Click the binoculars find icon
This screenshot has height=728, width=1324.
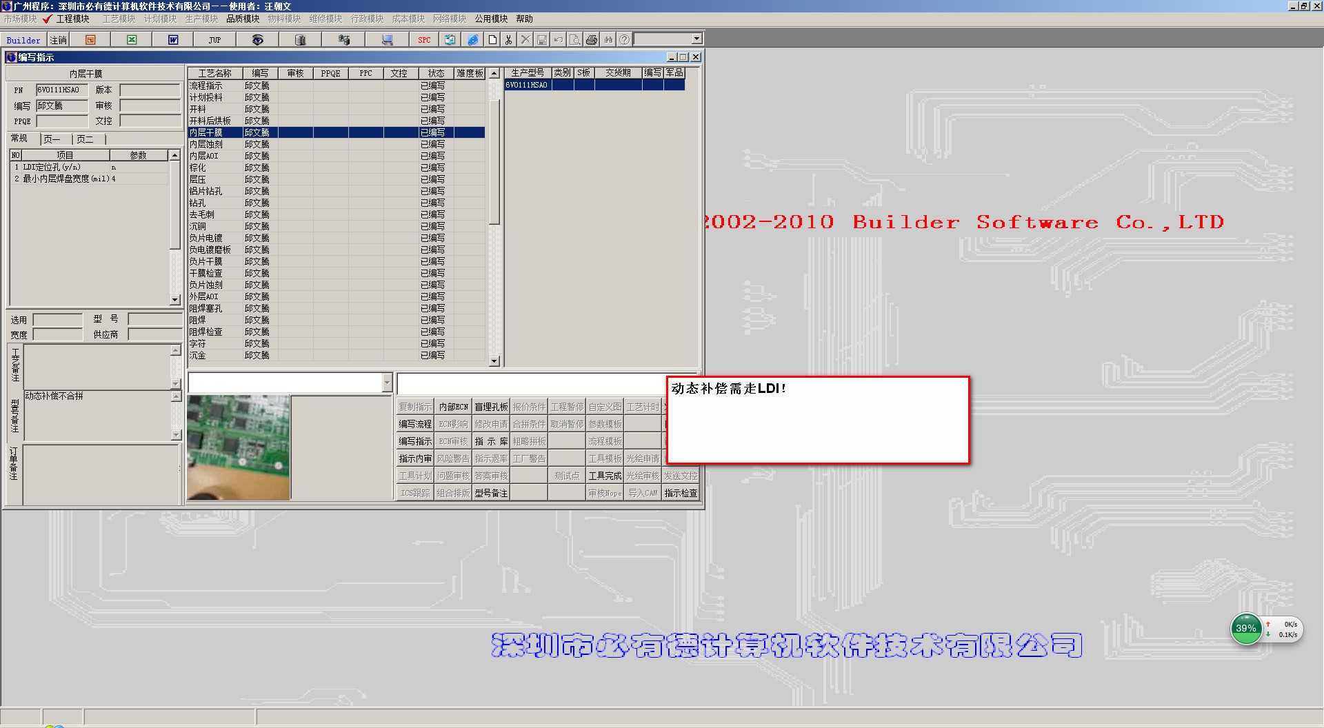608,40
